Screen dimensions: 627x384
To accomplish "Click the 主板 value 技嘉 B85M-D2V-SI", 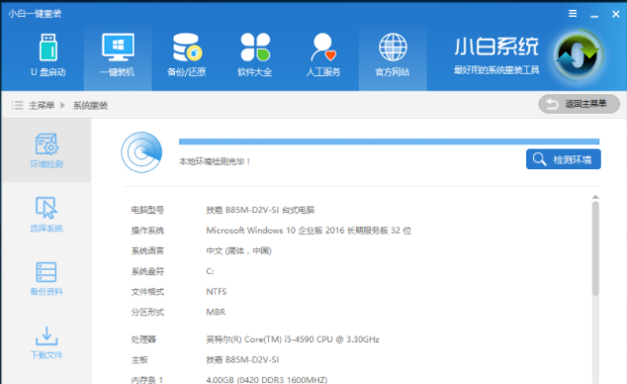I will click(x=242, y=359).
